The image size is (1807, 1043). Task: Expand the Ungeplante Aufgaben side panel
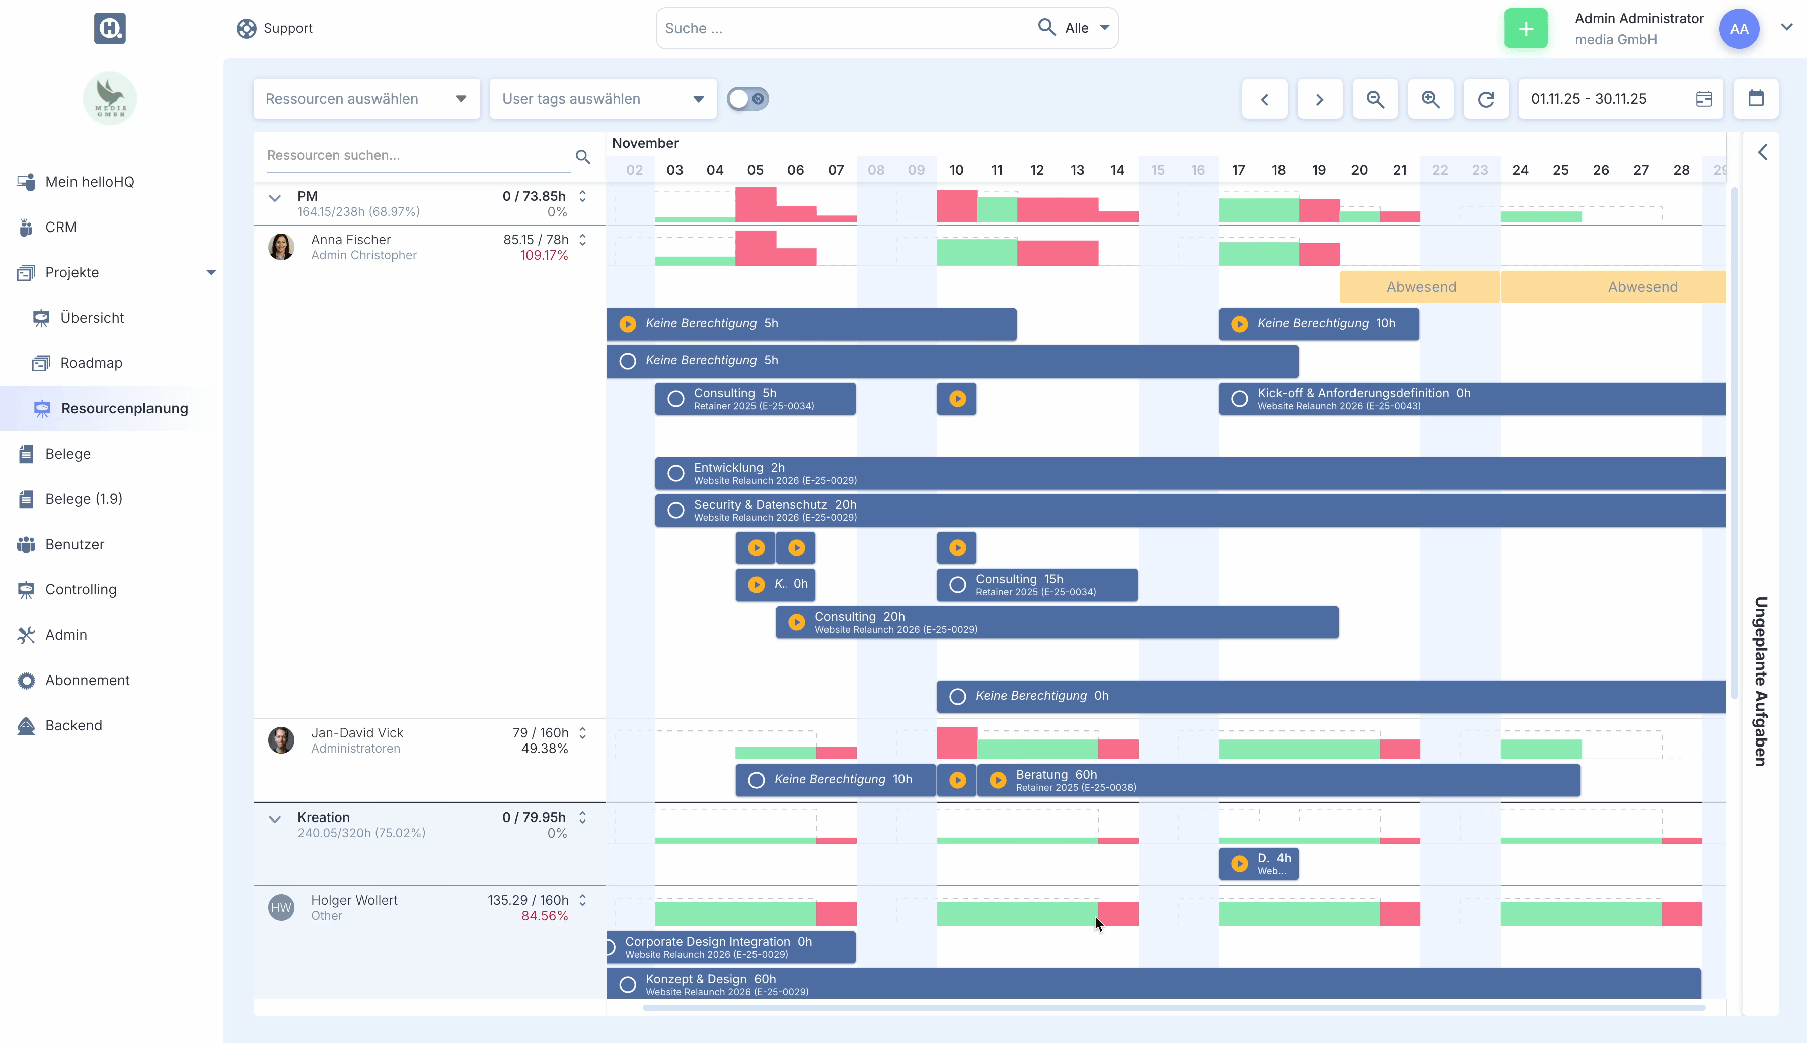point(1762,153)
